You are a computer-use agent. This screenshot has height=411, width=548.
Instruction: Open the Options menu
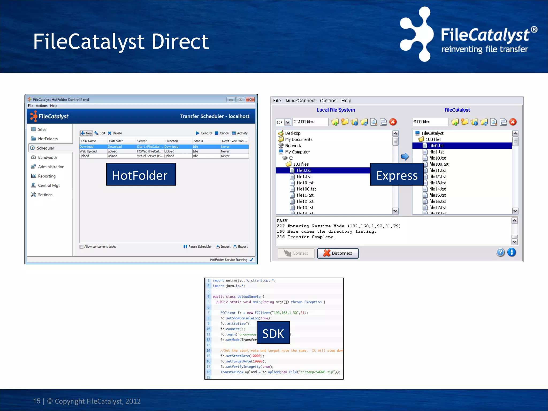[328, 101]
